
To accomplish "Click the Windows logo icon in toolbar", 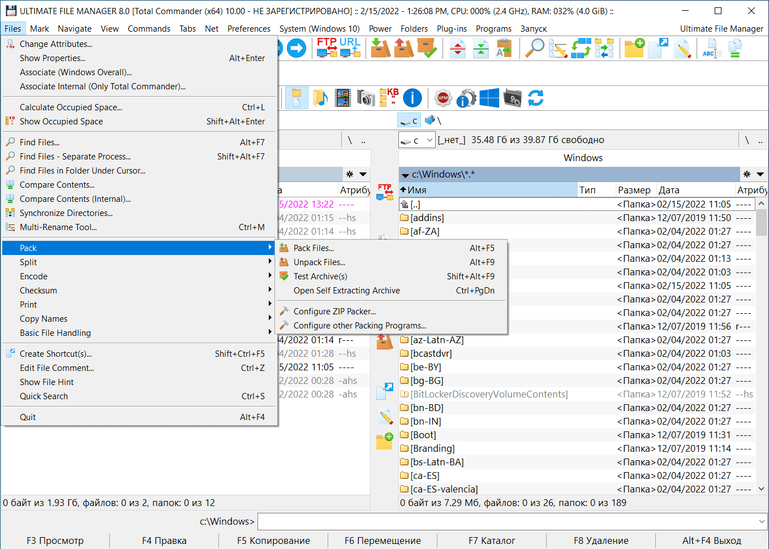I will (x=489, y=98).
